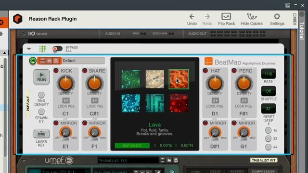Mute the KICK channel LED
Viewport: 308px width, 173px height.
56,71
